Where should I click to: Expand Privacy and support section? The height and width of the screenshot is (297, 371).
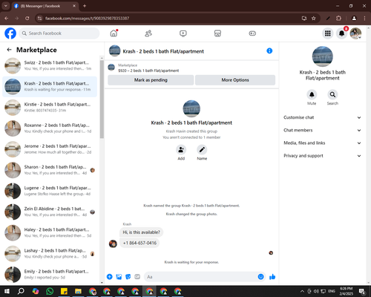[x=322, y=156]
